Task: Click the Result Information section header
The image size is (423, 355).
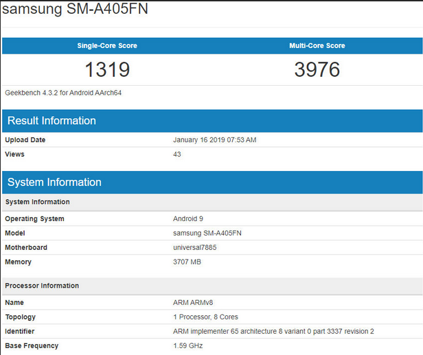Action: (212, 121)
